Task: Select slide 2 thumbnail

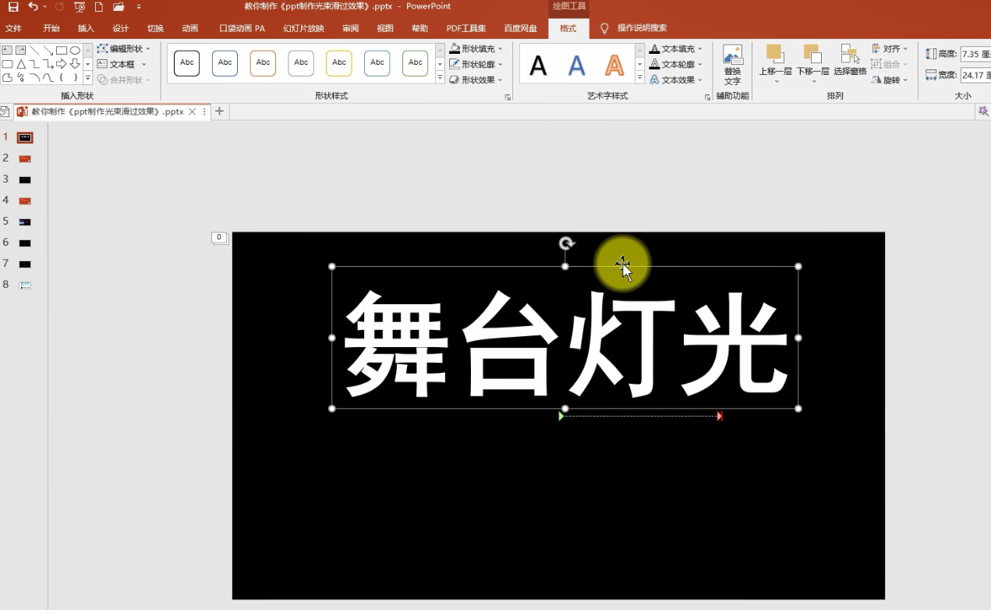Action: coord(25,158)
